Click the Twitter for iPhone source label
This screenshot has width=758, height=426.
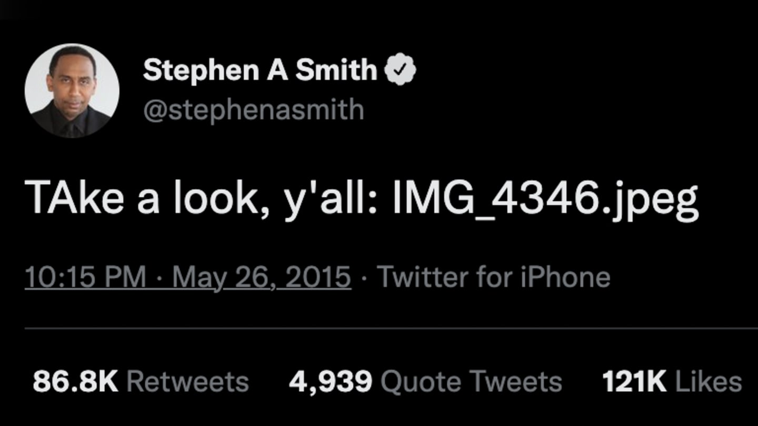click(x=494, y=277)
